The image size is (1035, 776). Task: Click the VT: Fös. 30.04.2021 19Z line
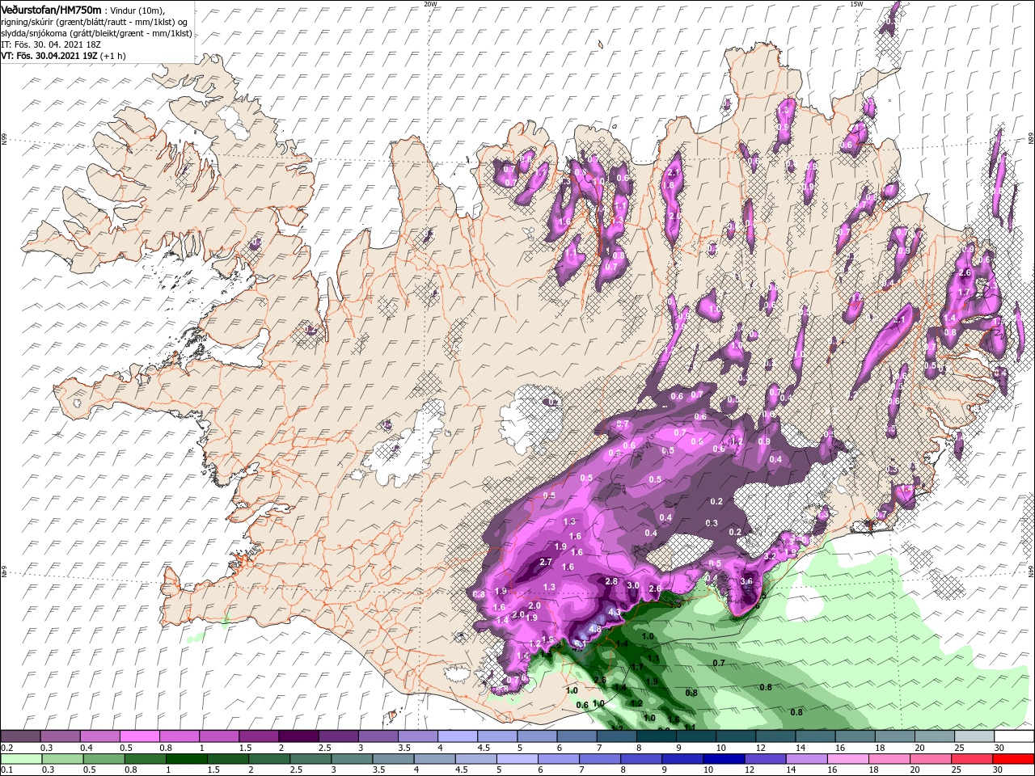[x=48, y=56]
